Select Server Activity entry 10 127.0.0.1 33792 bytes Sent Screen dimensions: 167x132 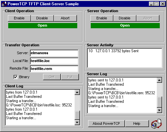tap(113, 51)
